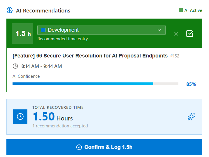Dismiss the recommended time entry with X
Viewport: 209px width, 157px height.
[176, 34]
